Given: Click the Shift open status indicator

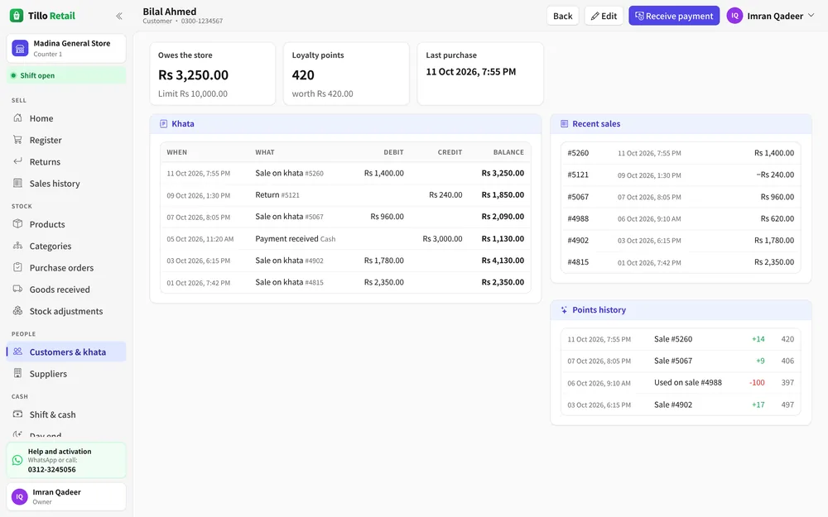Looking at the screenshot, I should (66, 75).
